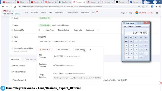Open the Blockchain menu
Image resolution: width=162 pixels, height=91 pixels.
[34, 12]
